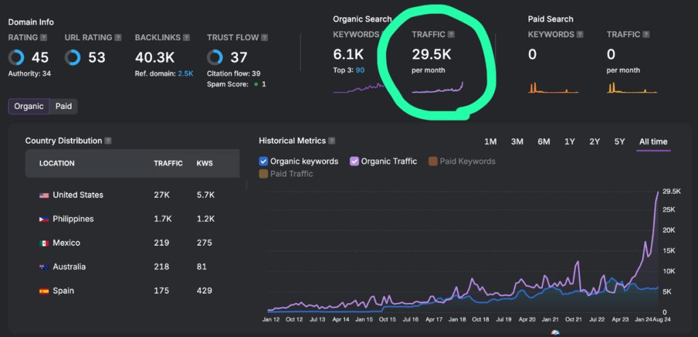Screen dimensions: 698x337
Task: Enable the Paid Keywords checkbox
Action: point(433,161)
